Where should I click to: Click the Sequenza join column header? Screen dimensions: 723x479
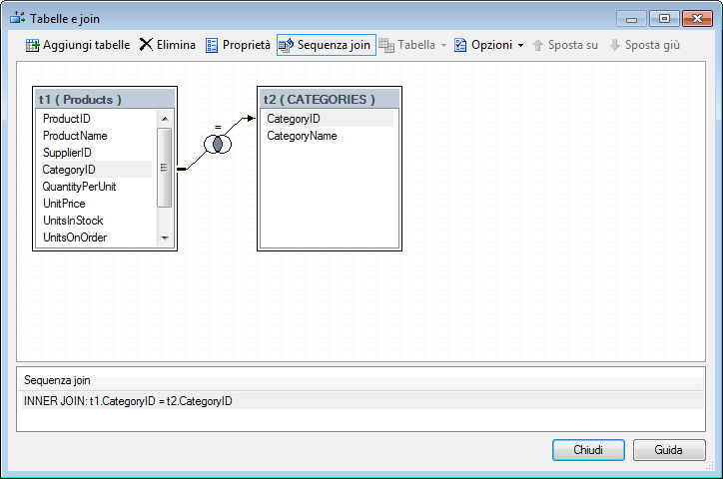(x=361, y=380)
